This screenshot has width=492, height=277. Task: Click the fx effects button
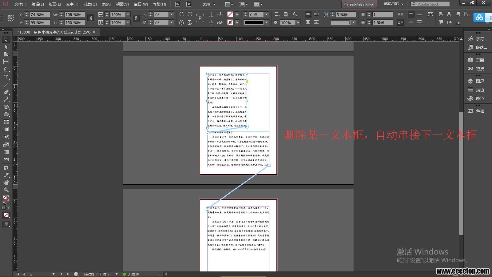[295, 14]
